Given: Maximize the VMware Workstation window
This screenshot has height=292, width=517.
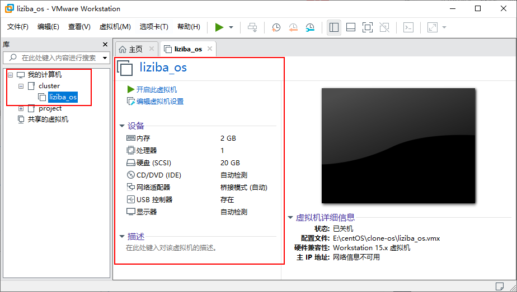Looking at the screenshot, I should pyautogui.click(x=478, y=8).
